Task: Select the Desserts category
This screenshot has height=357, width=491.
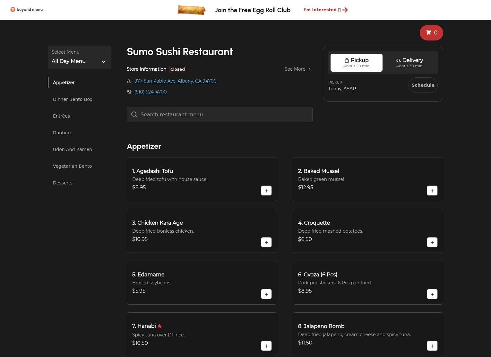Action: [x=63, y=183]
